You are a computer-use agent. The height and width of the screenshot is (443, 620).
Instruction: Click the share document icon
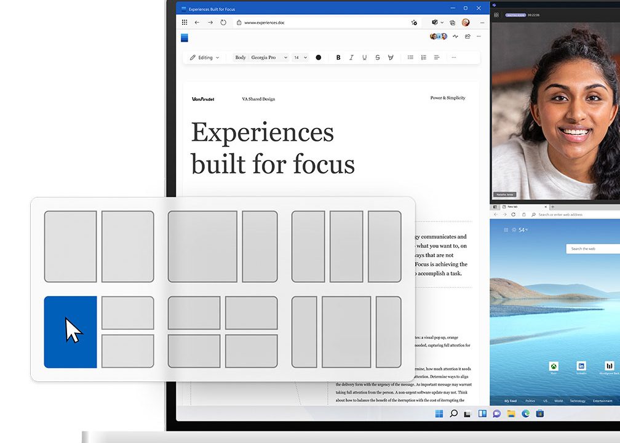coord(467,36)
